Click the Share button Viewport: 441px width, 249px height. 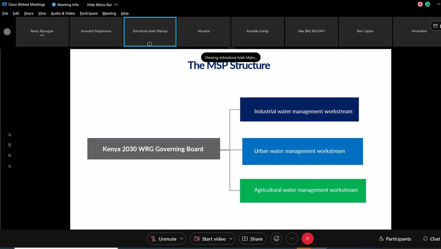[253, 239]
